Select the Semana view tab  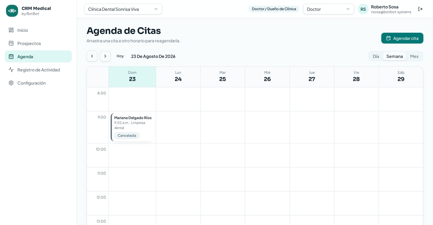[x=395, y=56]
